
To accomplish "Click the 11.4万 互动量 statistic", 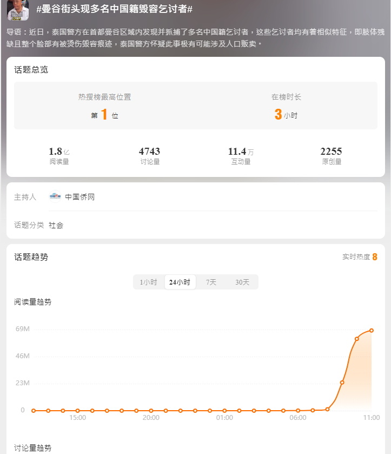I will (241, 155).
